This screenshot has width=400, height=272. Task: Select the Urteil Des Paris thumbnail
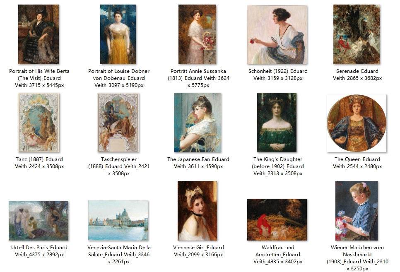39,221
